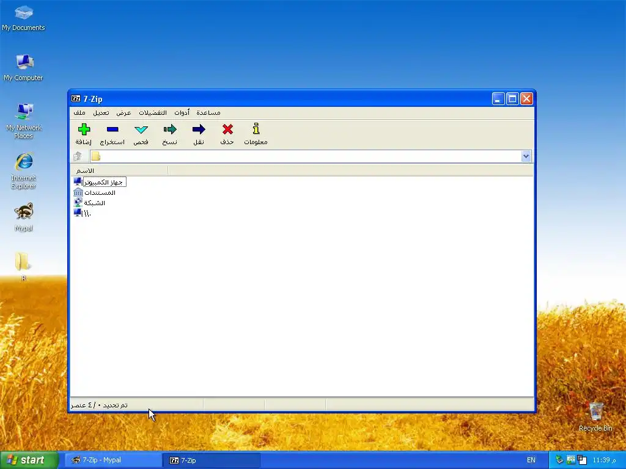Close the 7-Zip window
Image resolution: width=626 pixels, height=469 pixels.
[526, 99]
